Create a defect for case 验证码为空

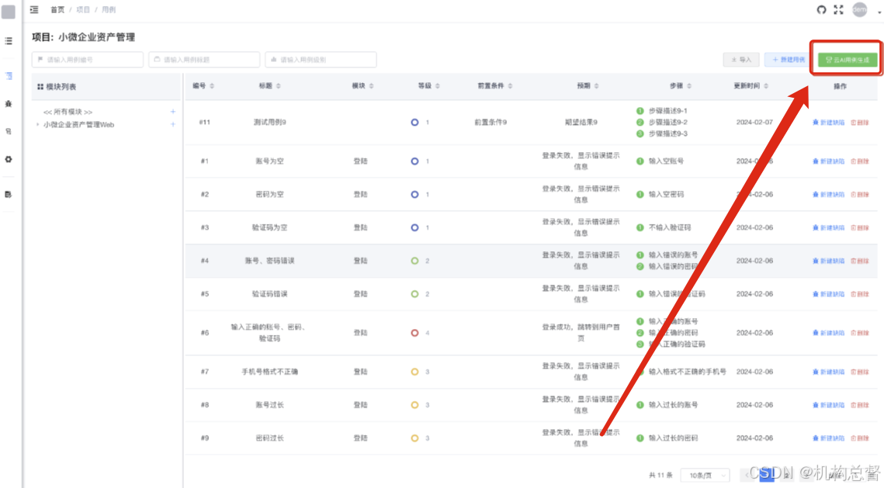(x=828, y=227)
